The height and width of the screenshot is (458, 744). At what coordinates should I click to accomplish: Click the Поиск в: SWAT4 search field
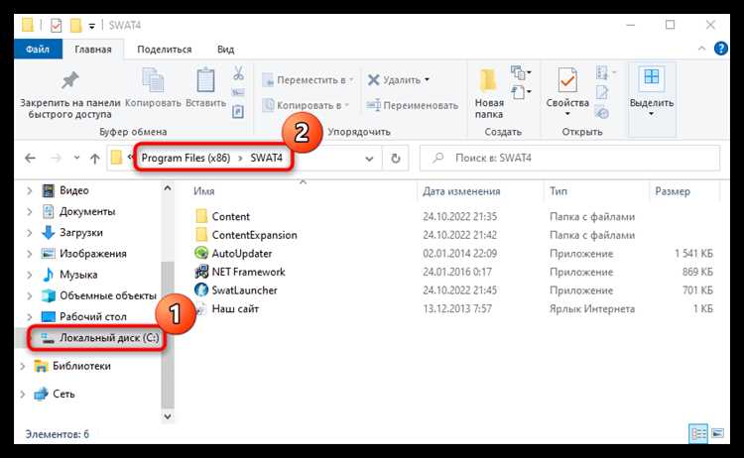pos(569,158)
